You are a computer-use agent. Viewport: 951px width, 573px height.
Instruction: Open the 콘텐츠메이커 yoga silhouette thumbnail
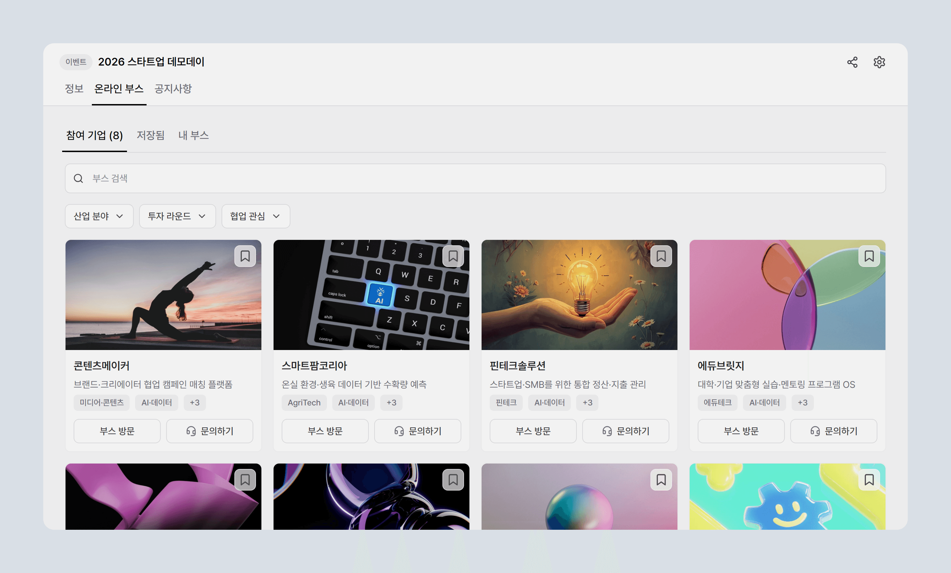coord(163,295)
